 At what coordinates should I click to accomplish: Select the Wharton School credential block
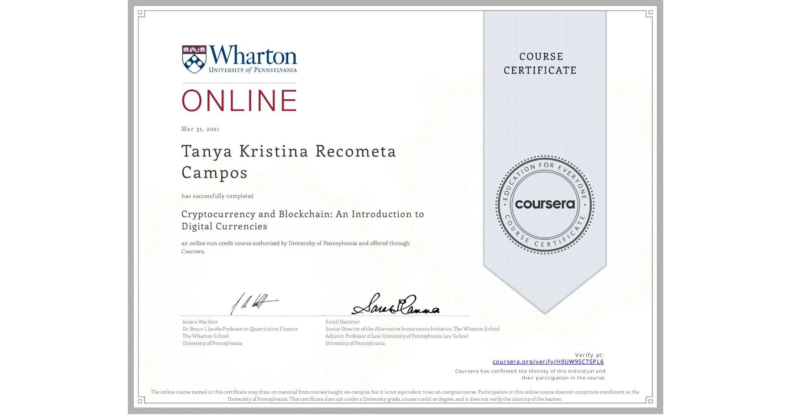click(x=240, y=332)
